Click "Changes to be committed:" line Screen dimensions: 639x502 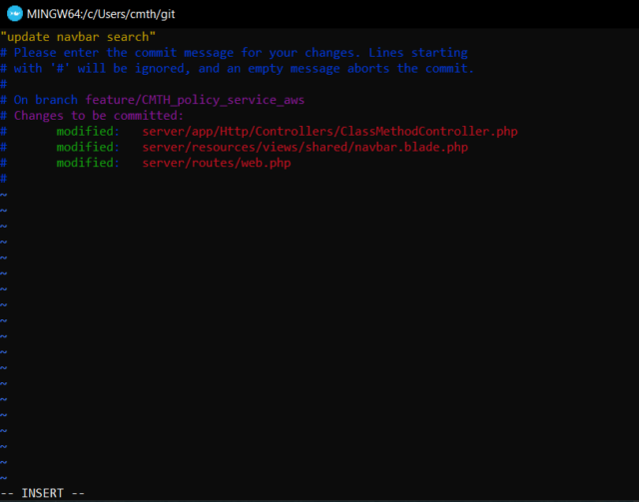pos(99,116)
